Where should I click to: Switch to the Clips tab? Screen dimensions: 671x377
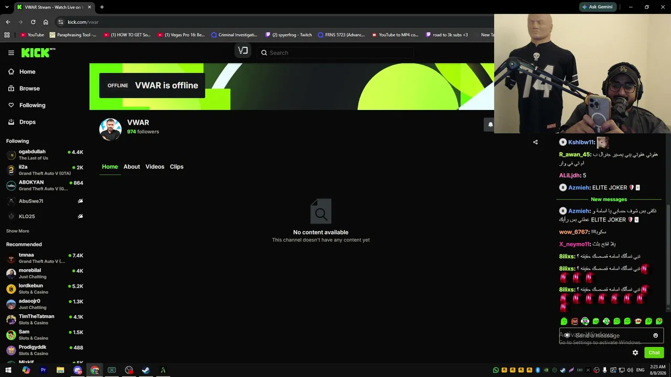point(177,167)
